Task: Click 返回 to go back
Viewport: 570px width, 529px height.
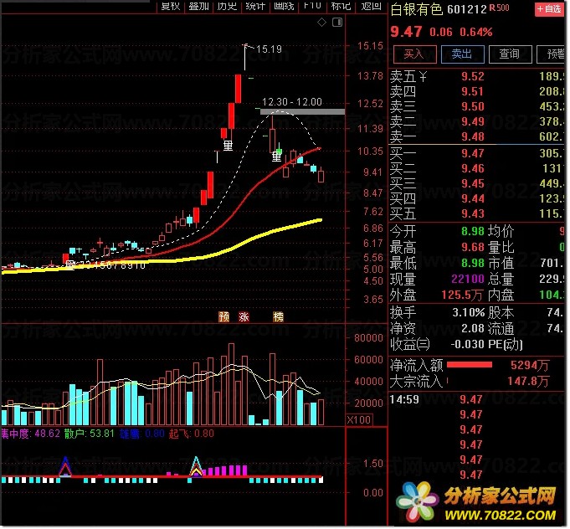Action: 371,6
